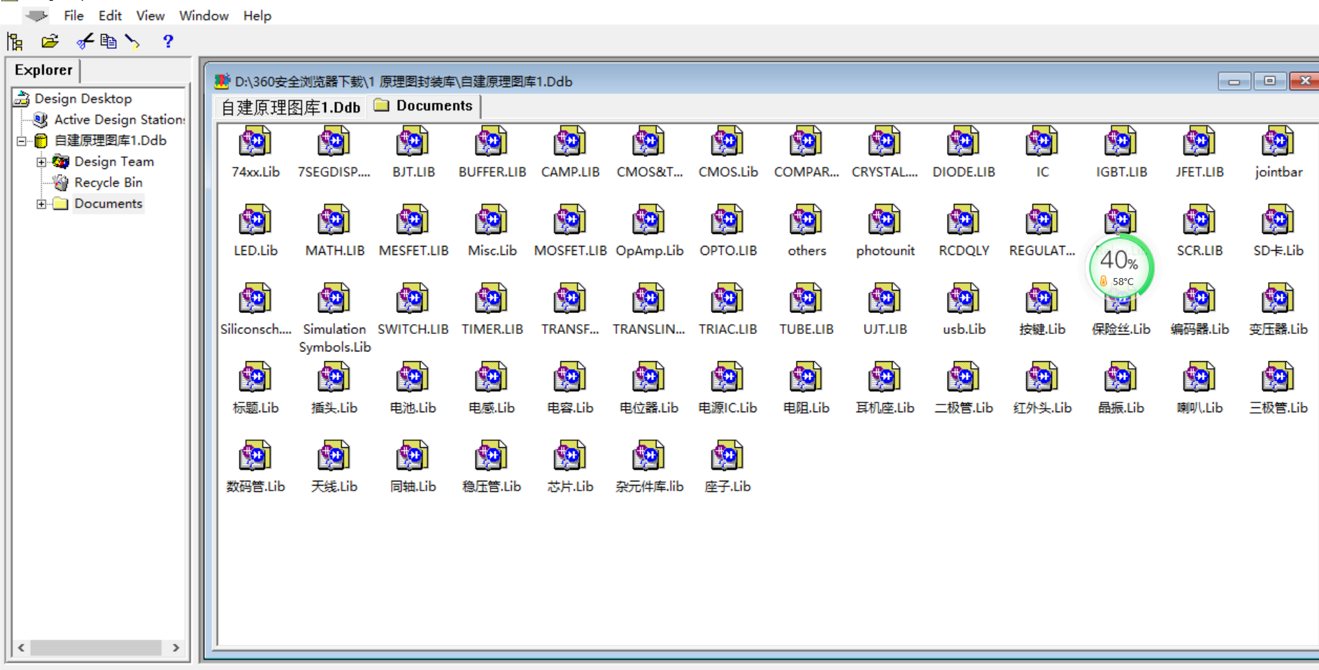This screenshot has width=1319, height=670.
Task: Switch to the 自建原理图库1.Ddb tab
Action: (290, 107)
